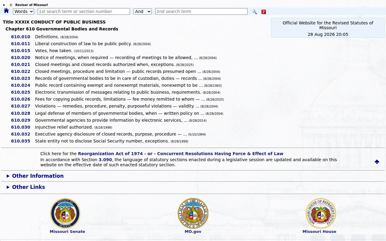Click 'Chapter 610 Governmental Bodies and Records' heading

(x=62, y=29)
